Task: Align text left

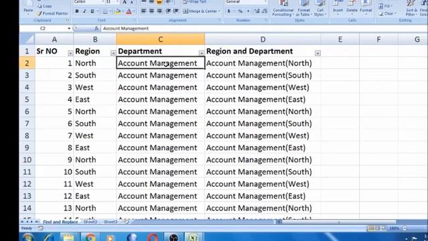Action: 144,11
